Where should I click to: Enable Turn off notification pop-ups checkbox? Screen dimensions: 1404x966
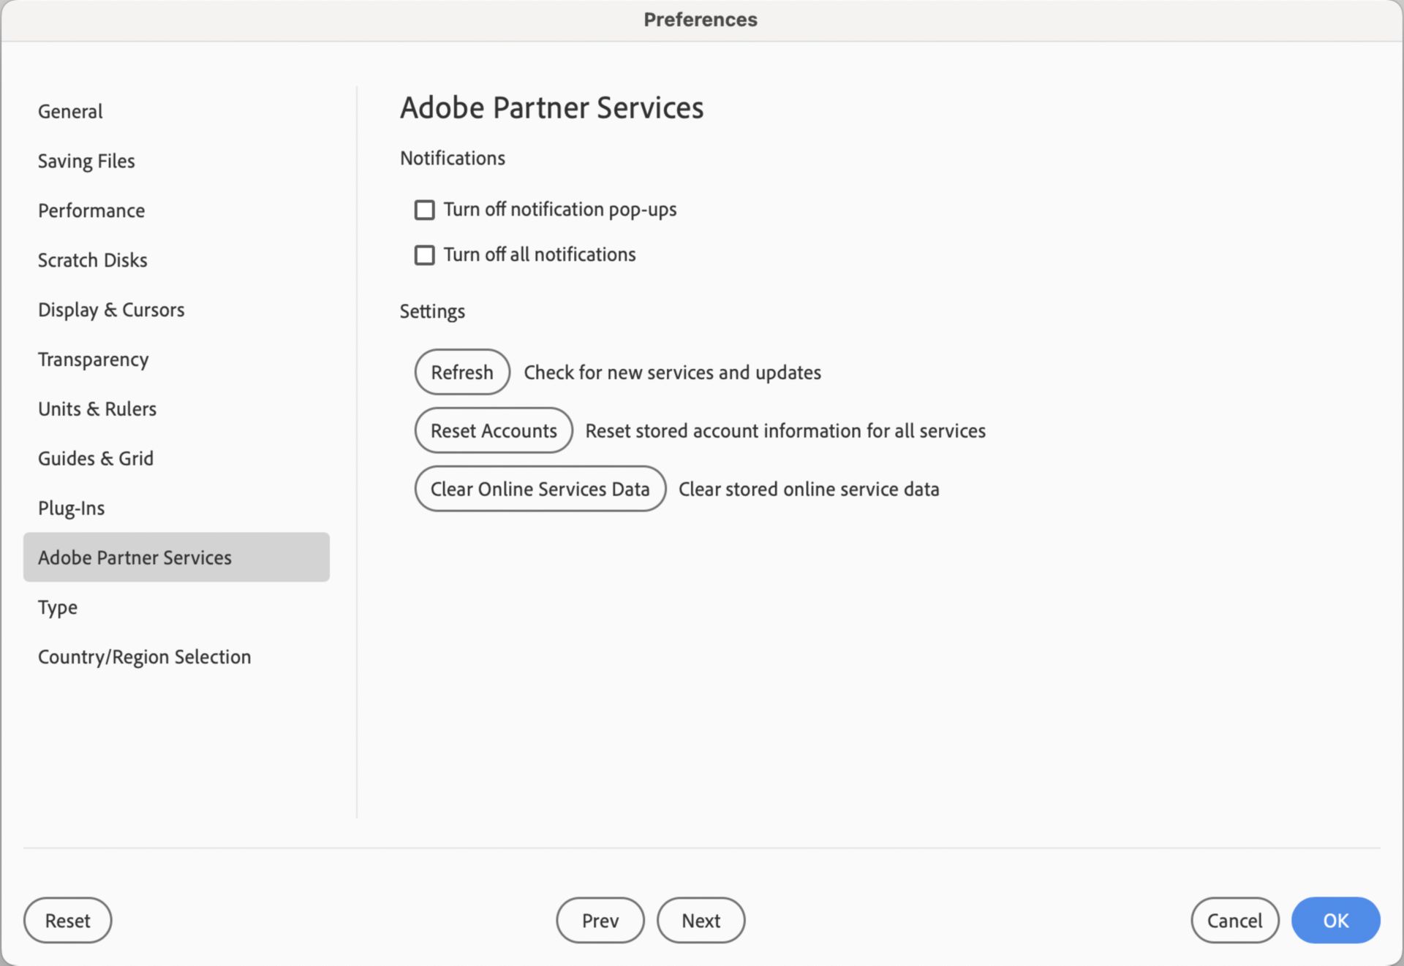425,210
